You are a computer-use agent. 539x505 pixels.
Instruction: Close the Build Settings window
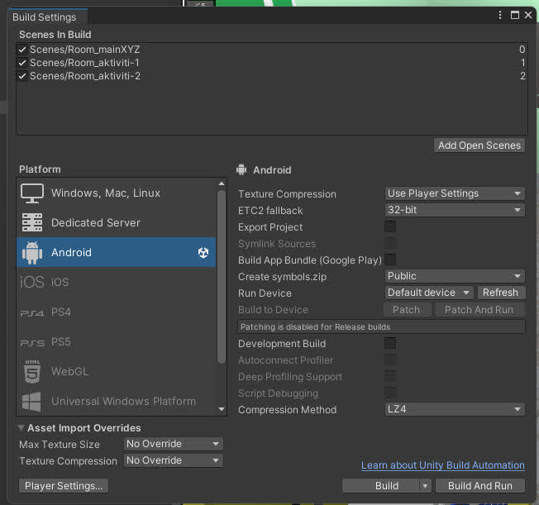tap(528, 15)
